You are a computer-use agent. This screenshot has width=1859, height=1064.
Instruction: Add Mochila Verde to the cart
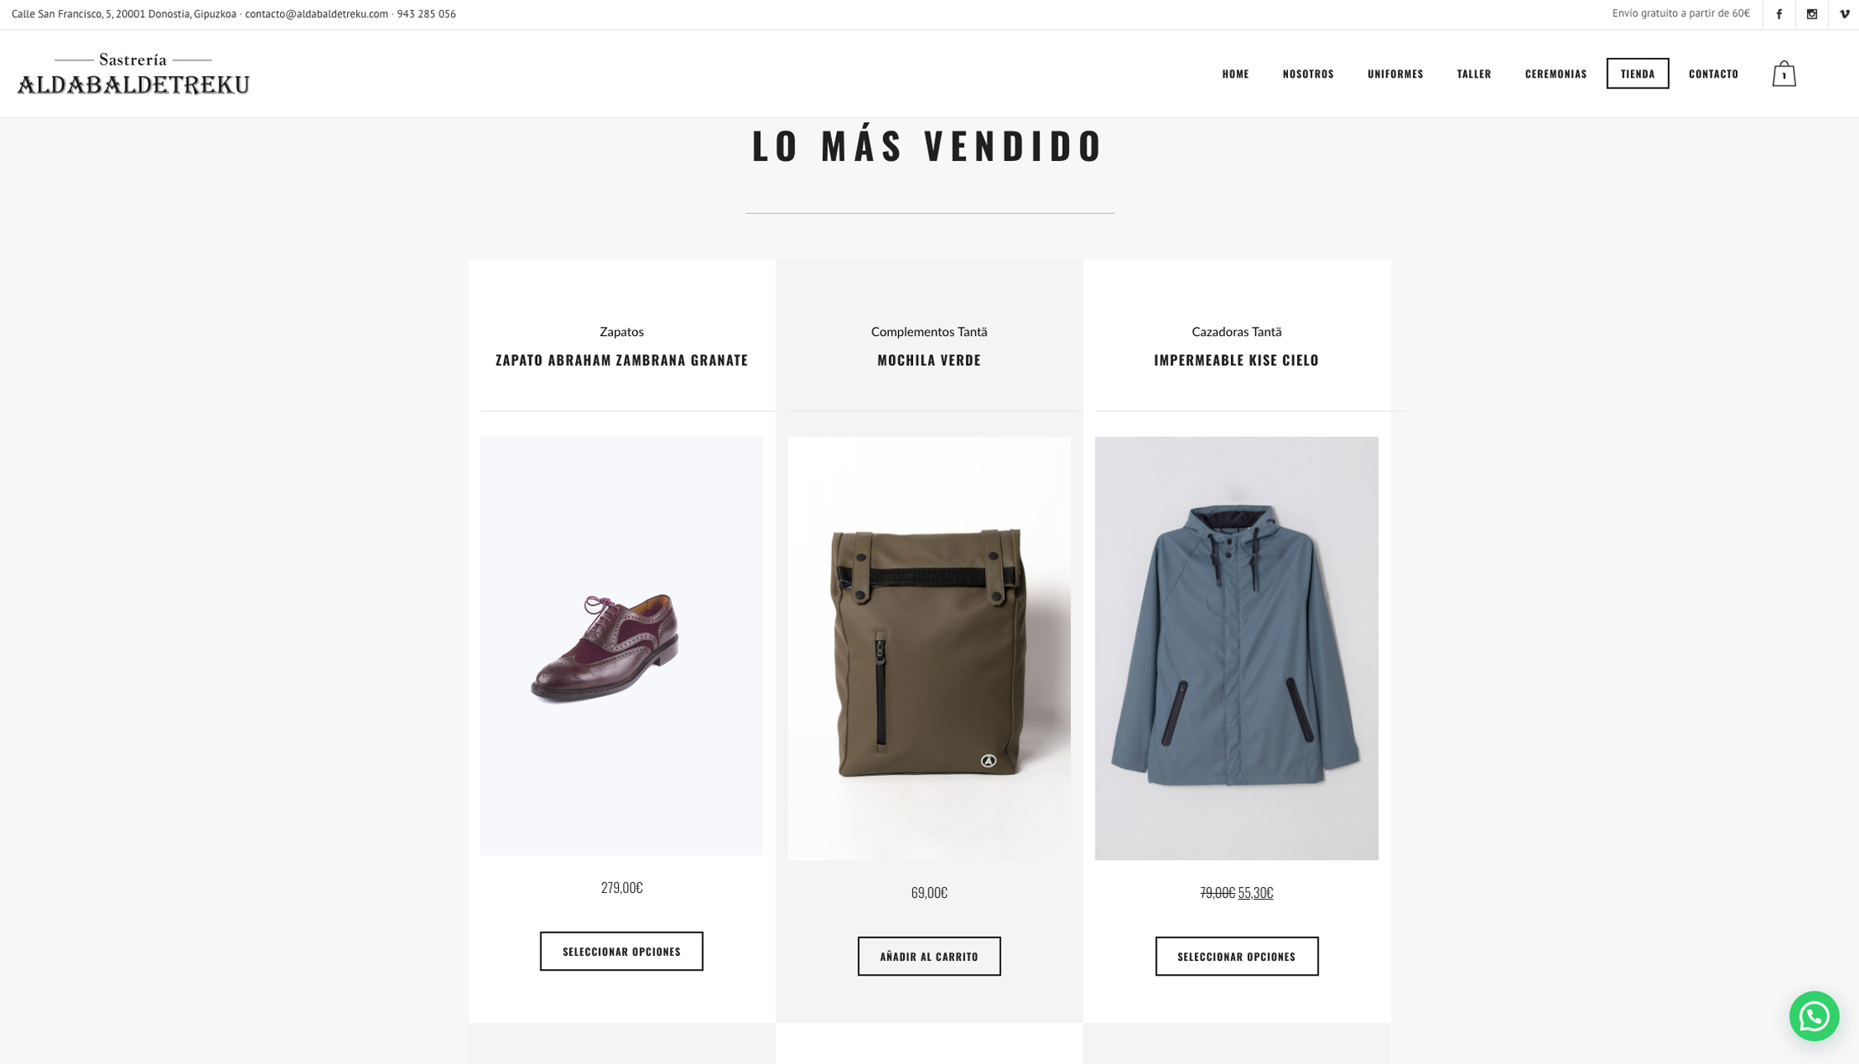tap(929, 957)
